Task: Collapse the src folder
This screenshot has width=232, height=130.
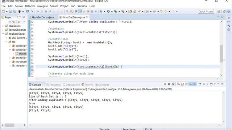Action: (7, 42)
